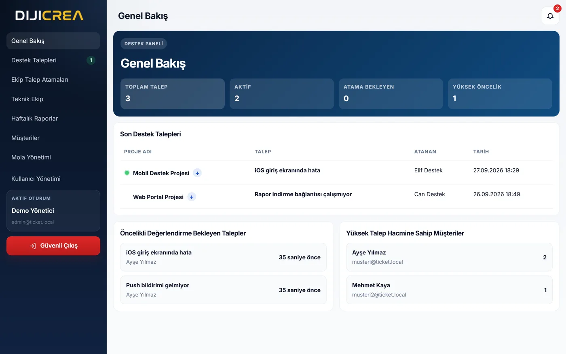The width and height of the screenshot is (566, 354).
Task: Click the Mobil Destek Projesi project name
Action: tap(161, 173)
